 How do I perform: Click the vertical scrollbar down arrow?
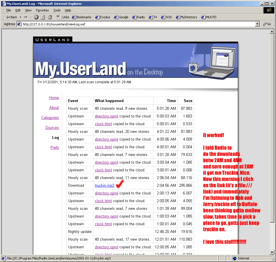(x=272, y=252)
